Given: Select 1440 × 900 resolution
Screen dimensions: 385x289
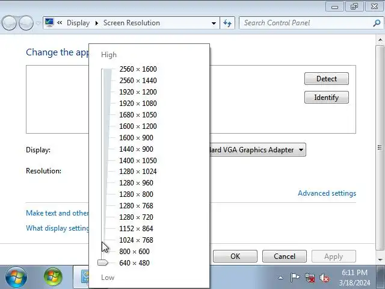Looking at the screenshot, I should coord(136,149).
